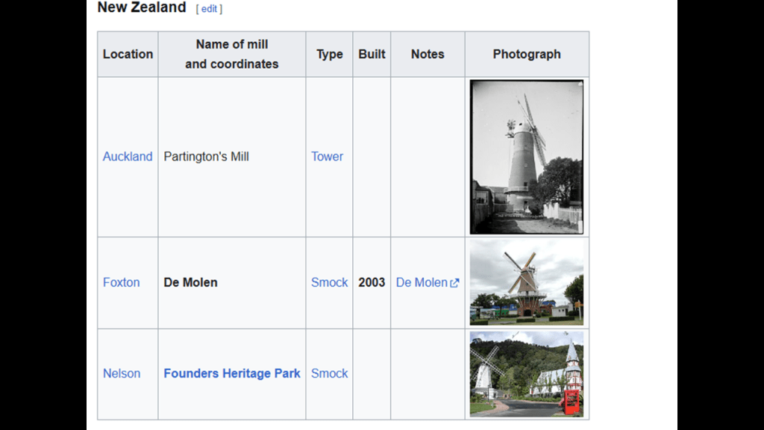Viewport: 764px width, 430px height.
Task: Enlarge the Founders Heritage Park photograph
Action: 527,374
